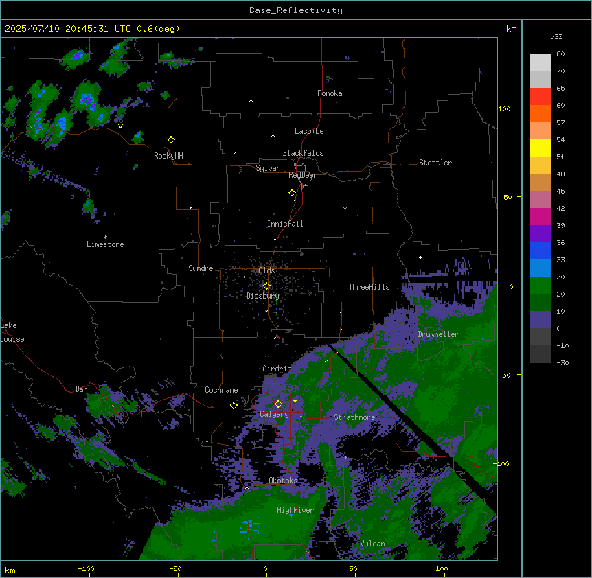Viewport: 592px width, 578px height.
Task: Click the yellow diamond marker between Olds and Didsbury
Action: 266,286
